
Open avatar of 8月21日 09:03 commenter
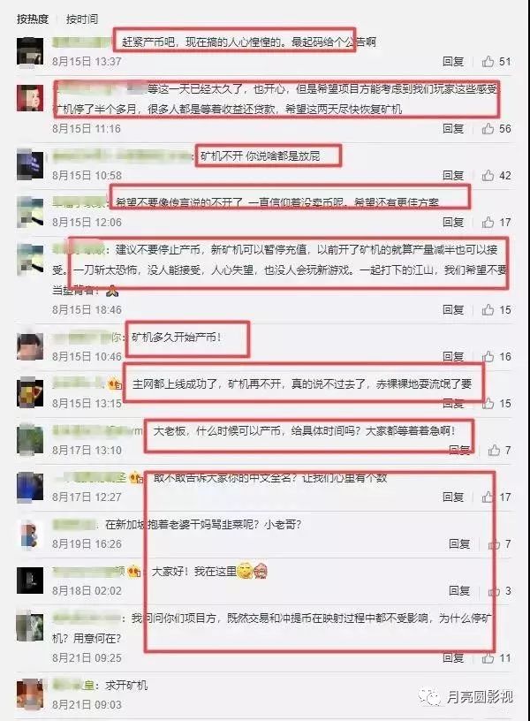[30, 694]
